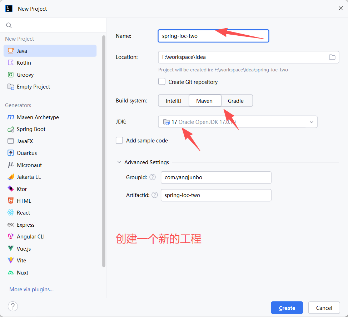Click the search magnifier icon
This screenshot has width=348, height=317.
click(x=9, y=25)
